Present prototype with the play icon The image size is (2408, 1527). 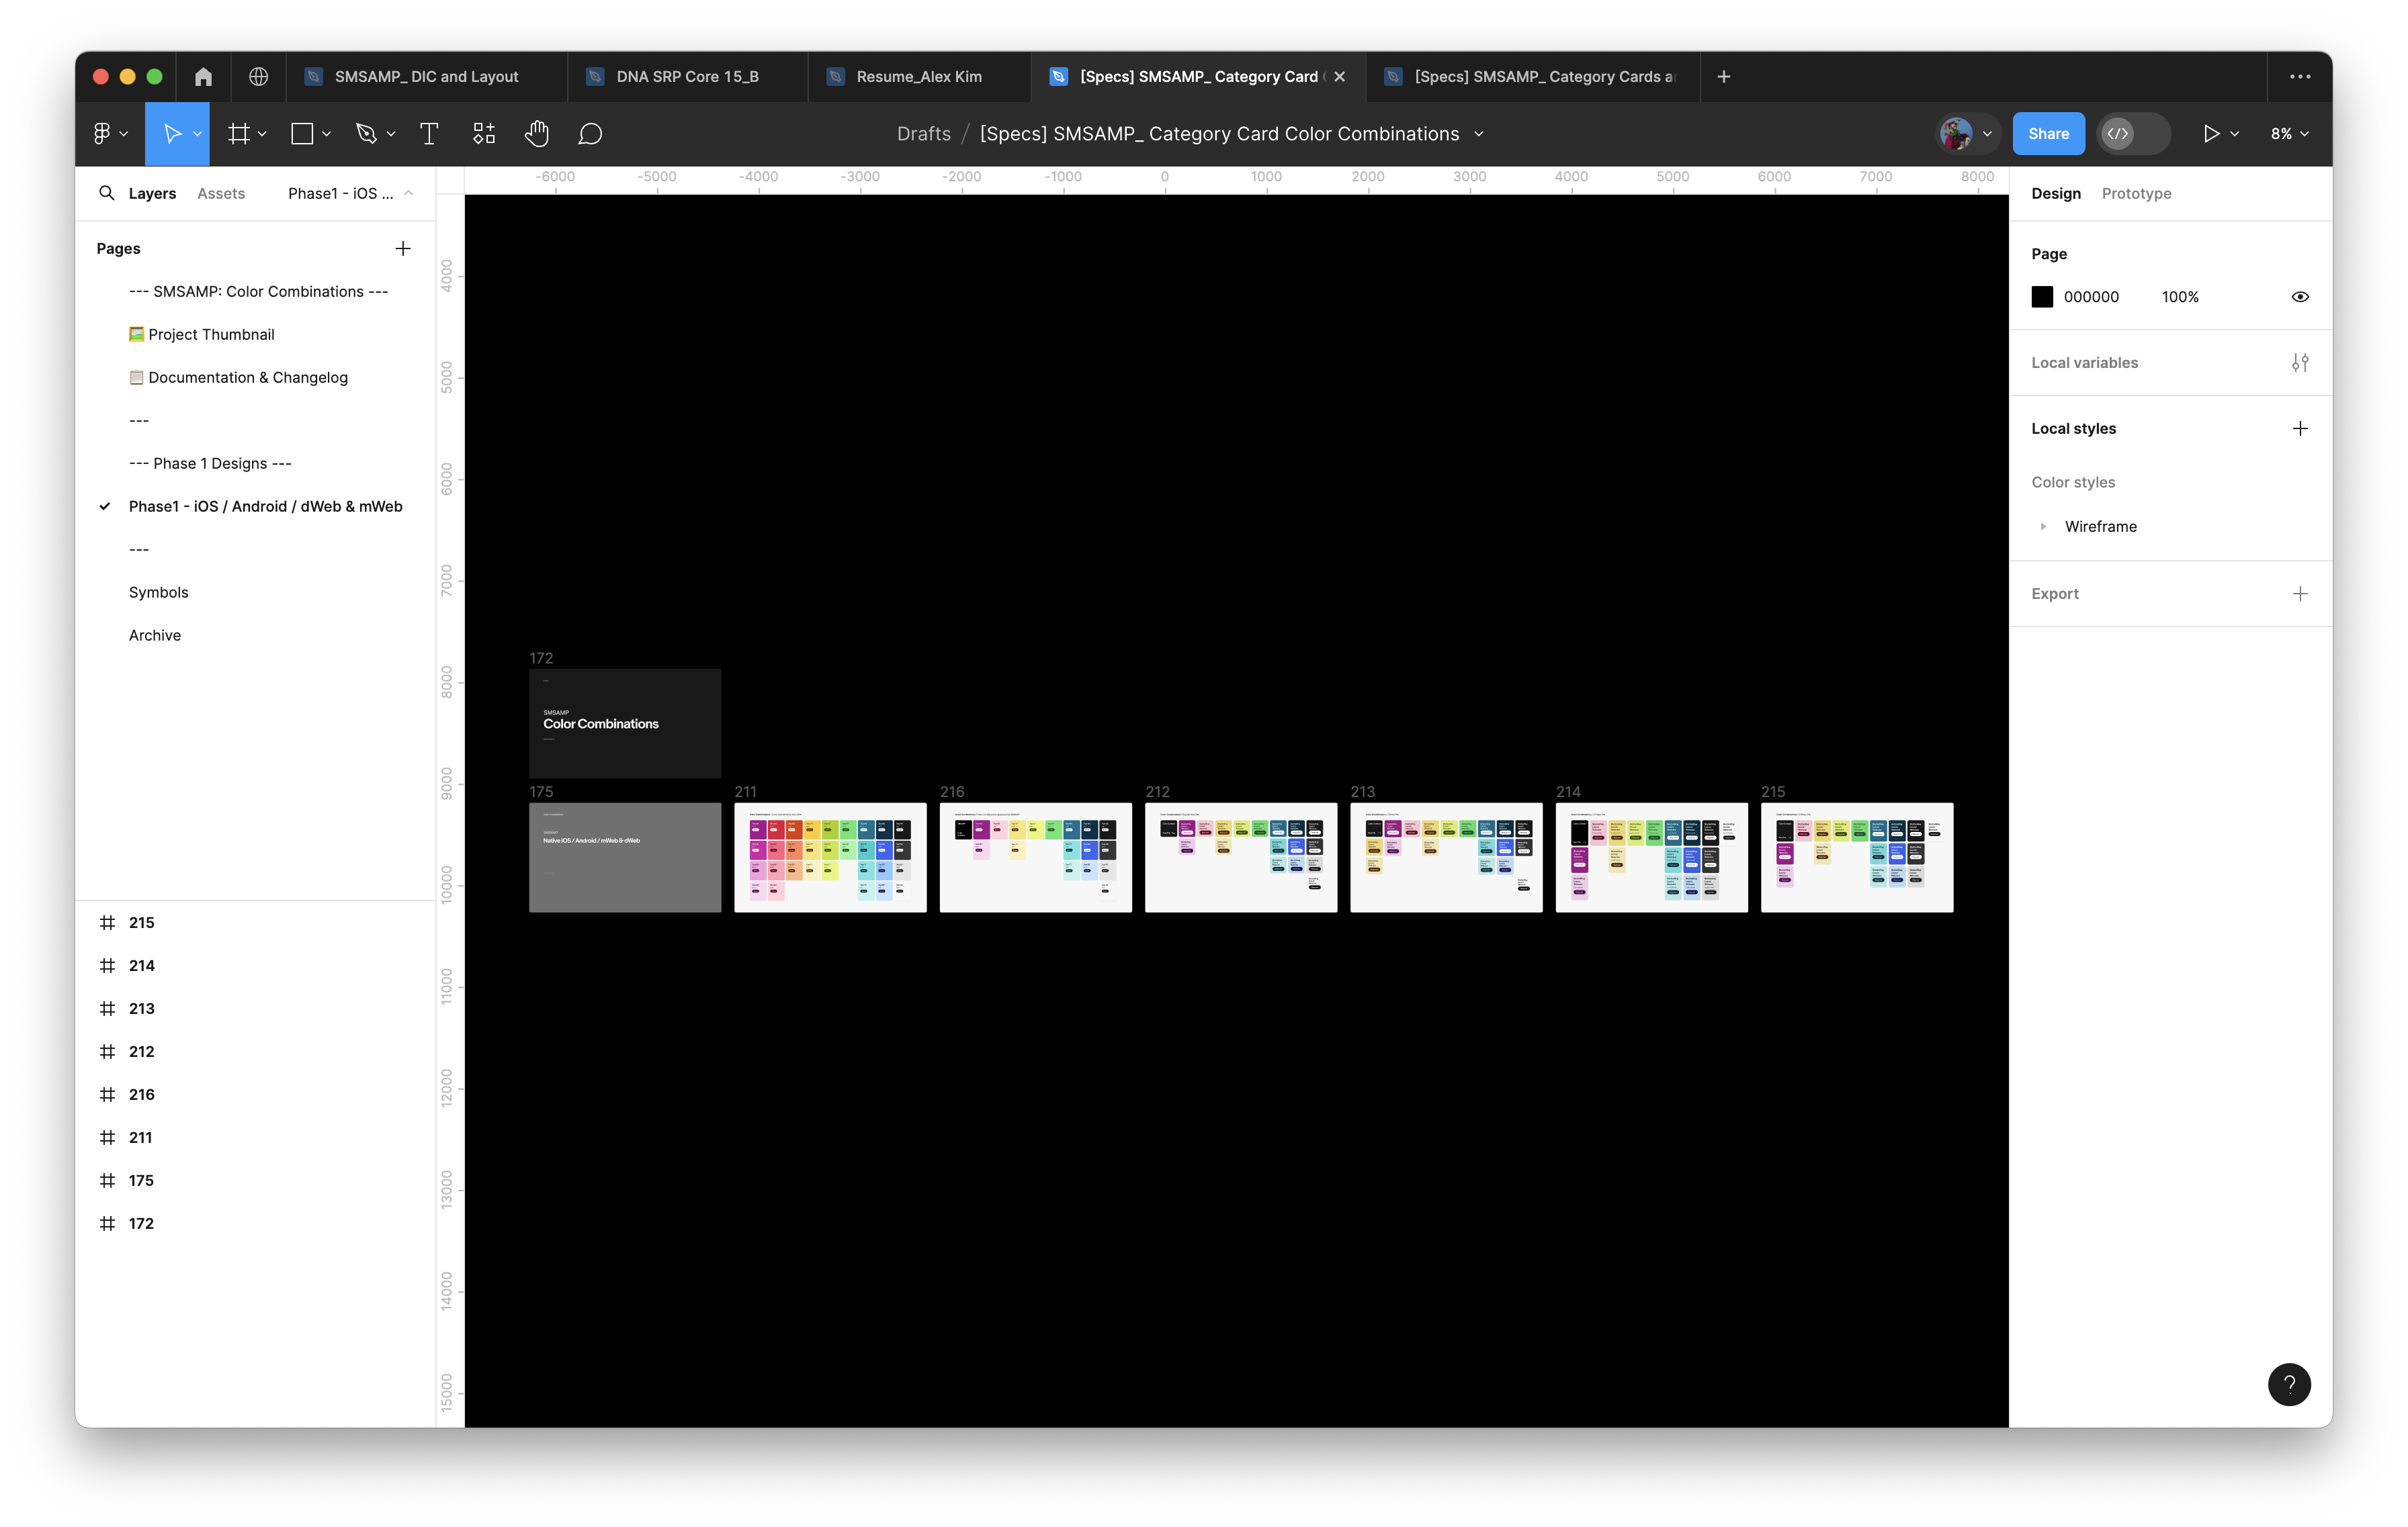(2211, 134)
